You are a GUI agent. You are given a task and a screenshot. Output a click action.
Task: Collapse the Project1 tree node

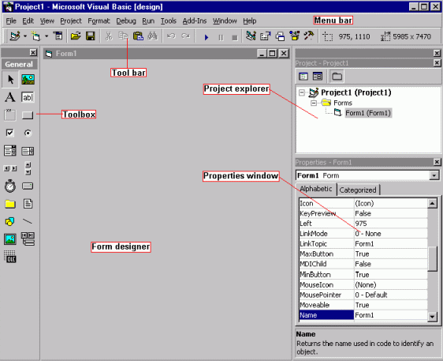coord(302,92)
